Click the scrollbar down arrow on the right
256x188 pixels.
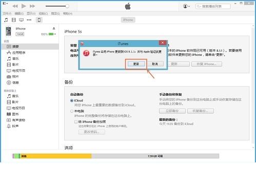[253, 148]
